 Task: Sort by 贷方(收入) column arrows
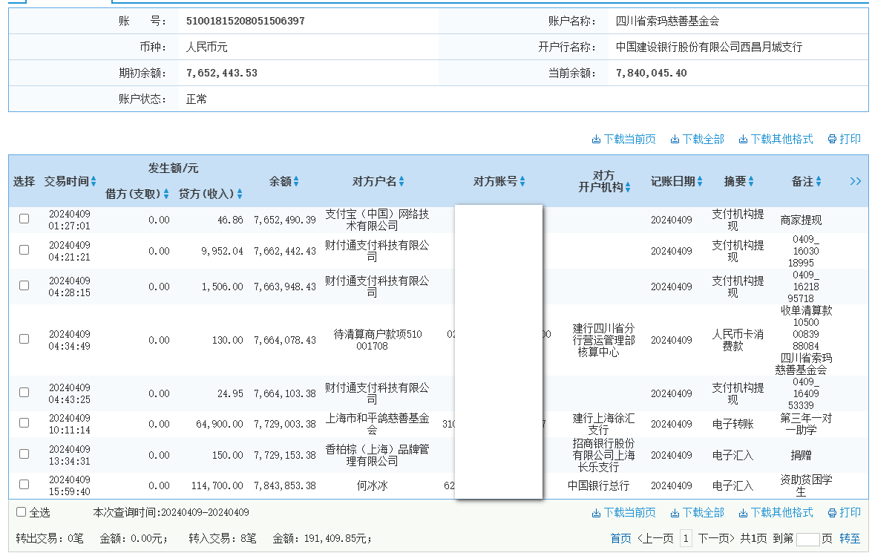pyautogui.click(x=240, y=194)
